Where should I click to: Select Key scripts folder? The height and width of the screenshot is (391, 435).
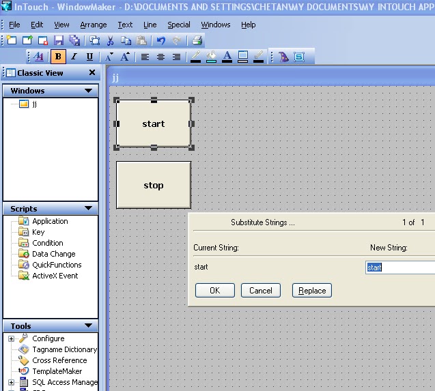click(31, 232)
